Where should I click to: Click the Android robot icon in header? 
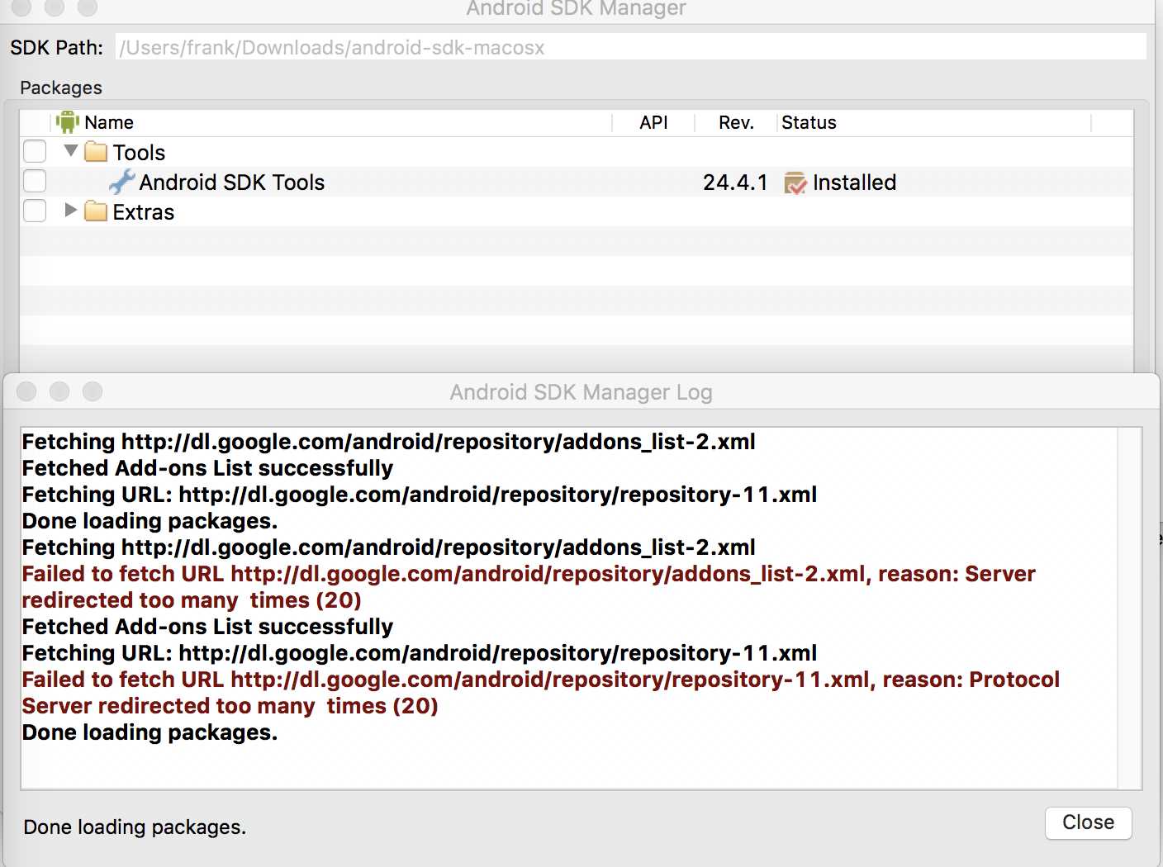tap(68, 122)
